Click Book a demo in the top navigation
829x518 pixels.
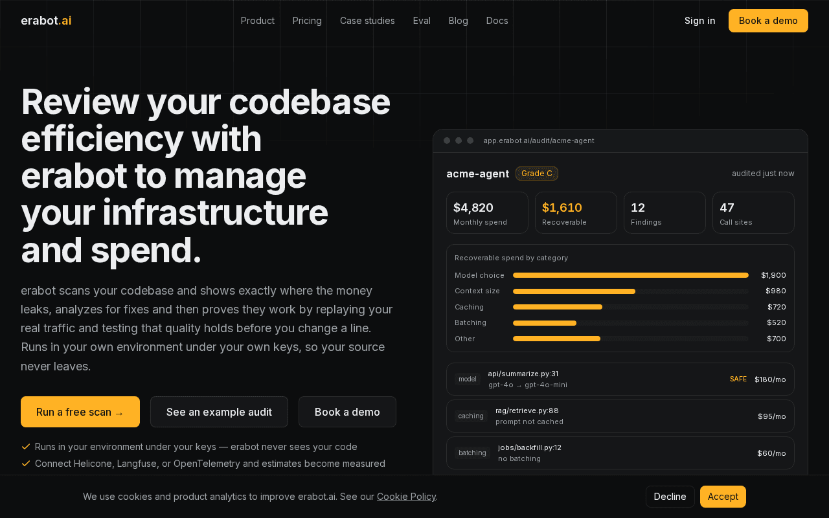coord(768,21)
